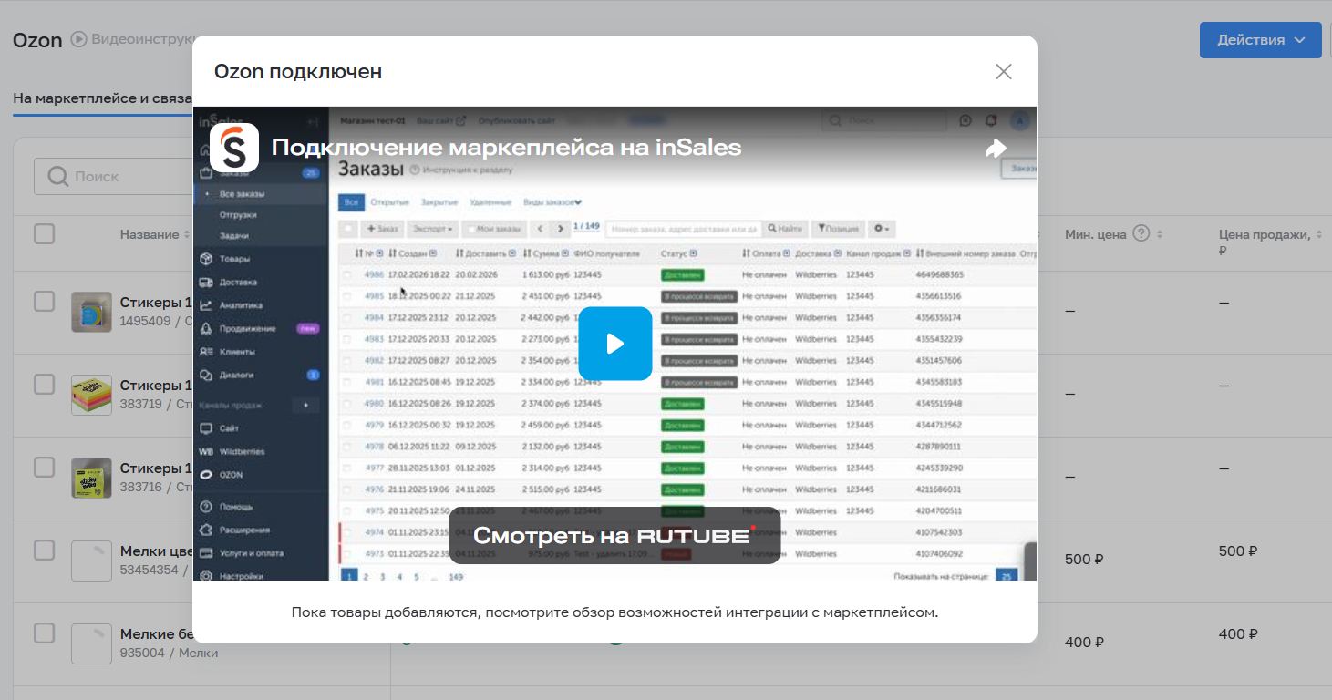Click the "Цена продажи, ₽" column header
Image resolution: width=1332 pixels, height=700 pixels.
point(1265,242)
